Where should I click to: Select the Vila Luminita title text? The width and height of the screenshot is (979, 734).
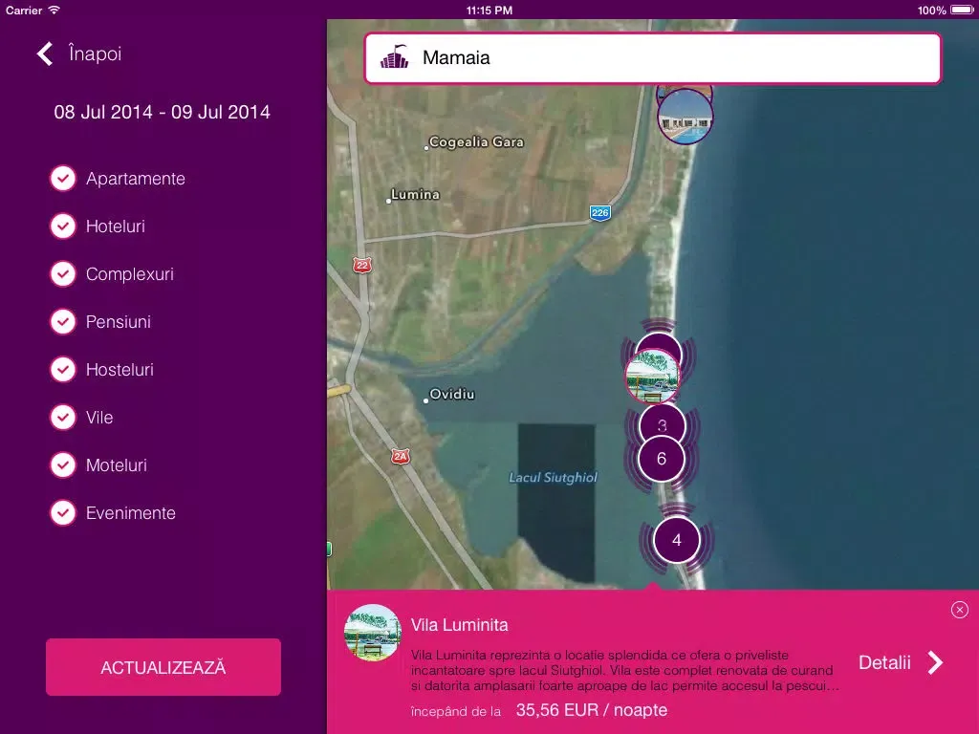point(460,625)
